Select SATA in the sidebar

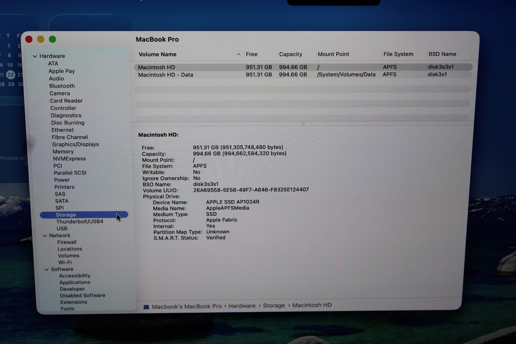(x=62, y=201)
